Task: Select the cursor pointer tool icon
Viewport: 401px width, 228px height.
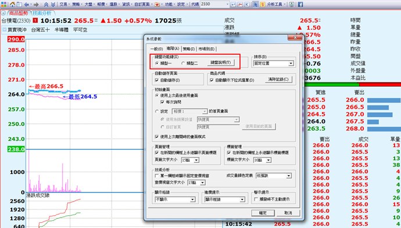Action: coord(256,4)
